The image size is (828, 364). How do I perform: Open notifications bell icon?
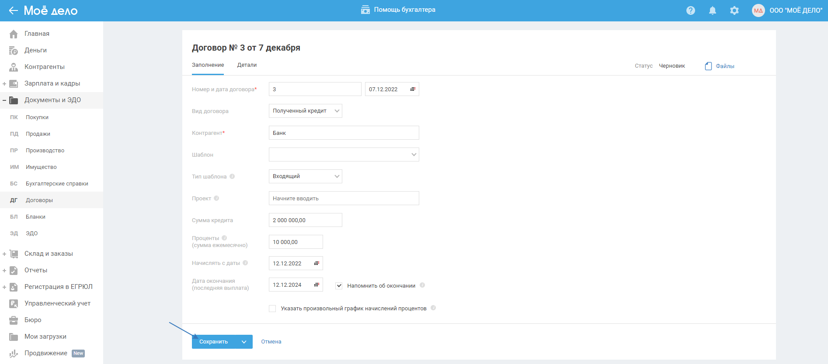click(x=713, y=10)
